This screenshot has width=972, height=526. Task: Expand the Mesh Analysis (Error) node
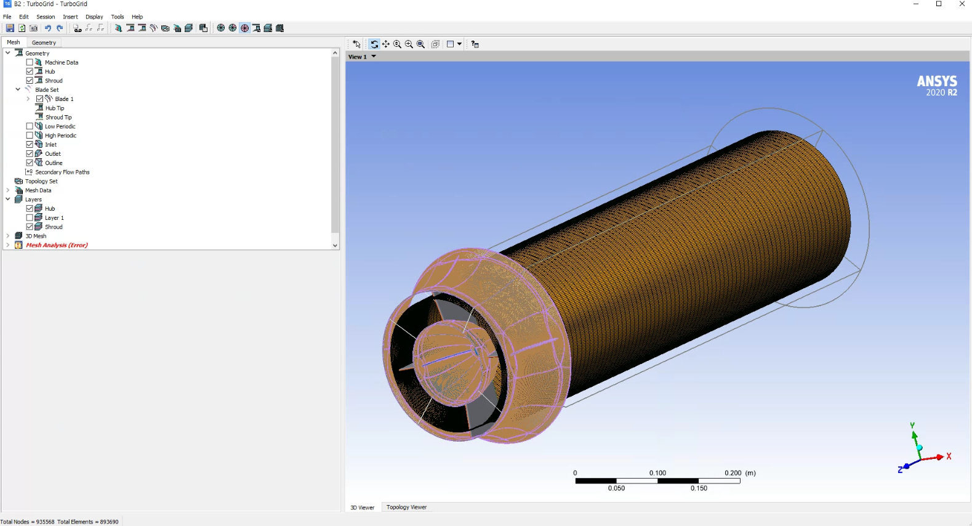pos(8,245)
